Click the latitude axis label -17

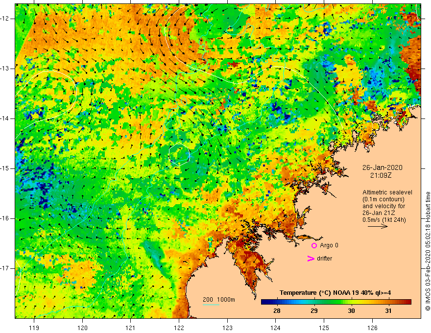click(x=5, y=268)
